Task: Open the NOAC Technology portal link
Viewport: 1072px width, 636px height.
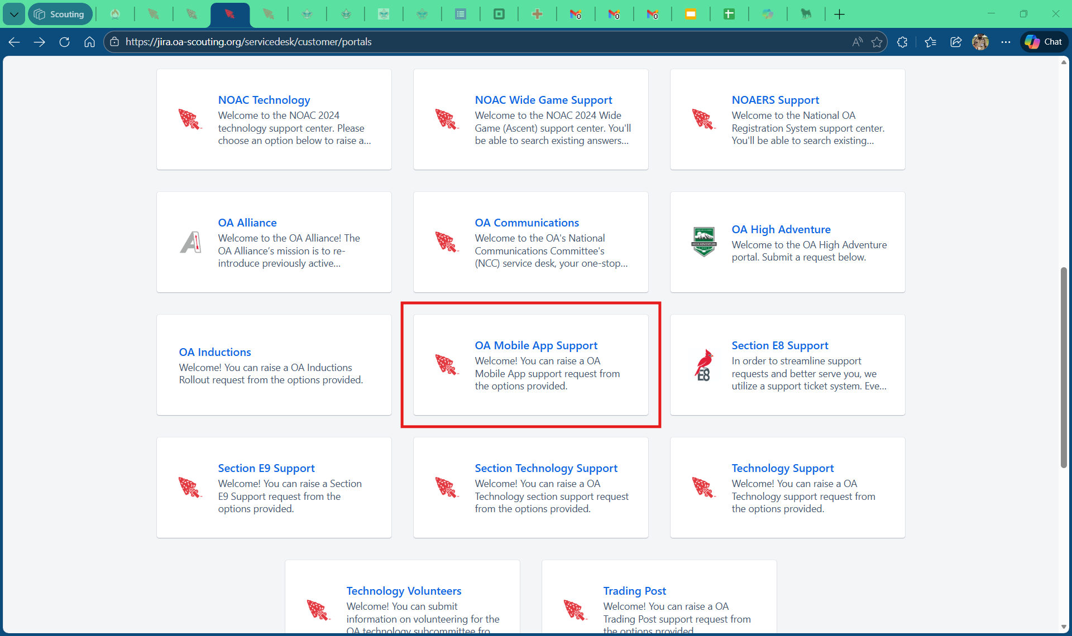Action: pyautogui.click(x=264, y=100)
